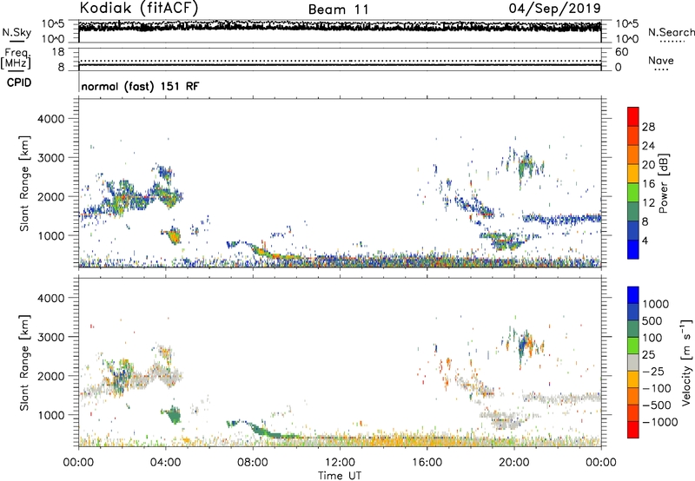Select the "N.Sky" legend label
This screenshot has height=481, width=695.
(x=17, y=32)
